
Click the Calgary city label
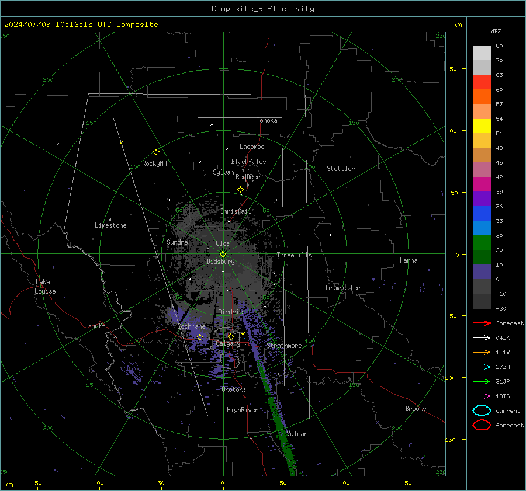[228, 343]
